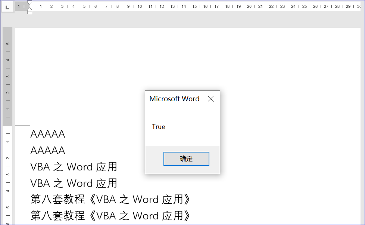Click the first "AAAAA" line in the document
Screen dimensions: 365x225
click(x=48, y=134)
